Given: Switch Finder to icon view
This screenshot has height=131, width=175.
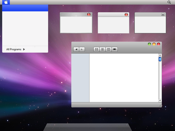Looking at the screenshot, I should click(97, 49).
